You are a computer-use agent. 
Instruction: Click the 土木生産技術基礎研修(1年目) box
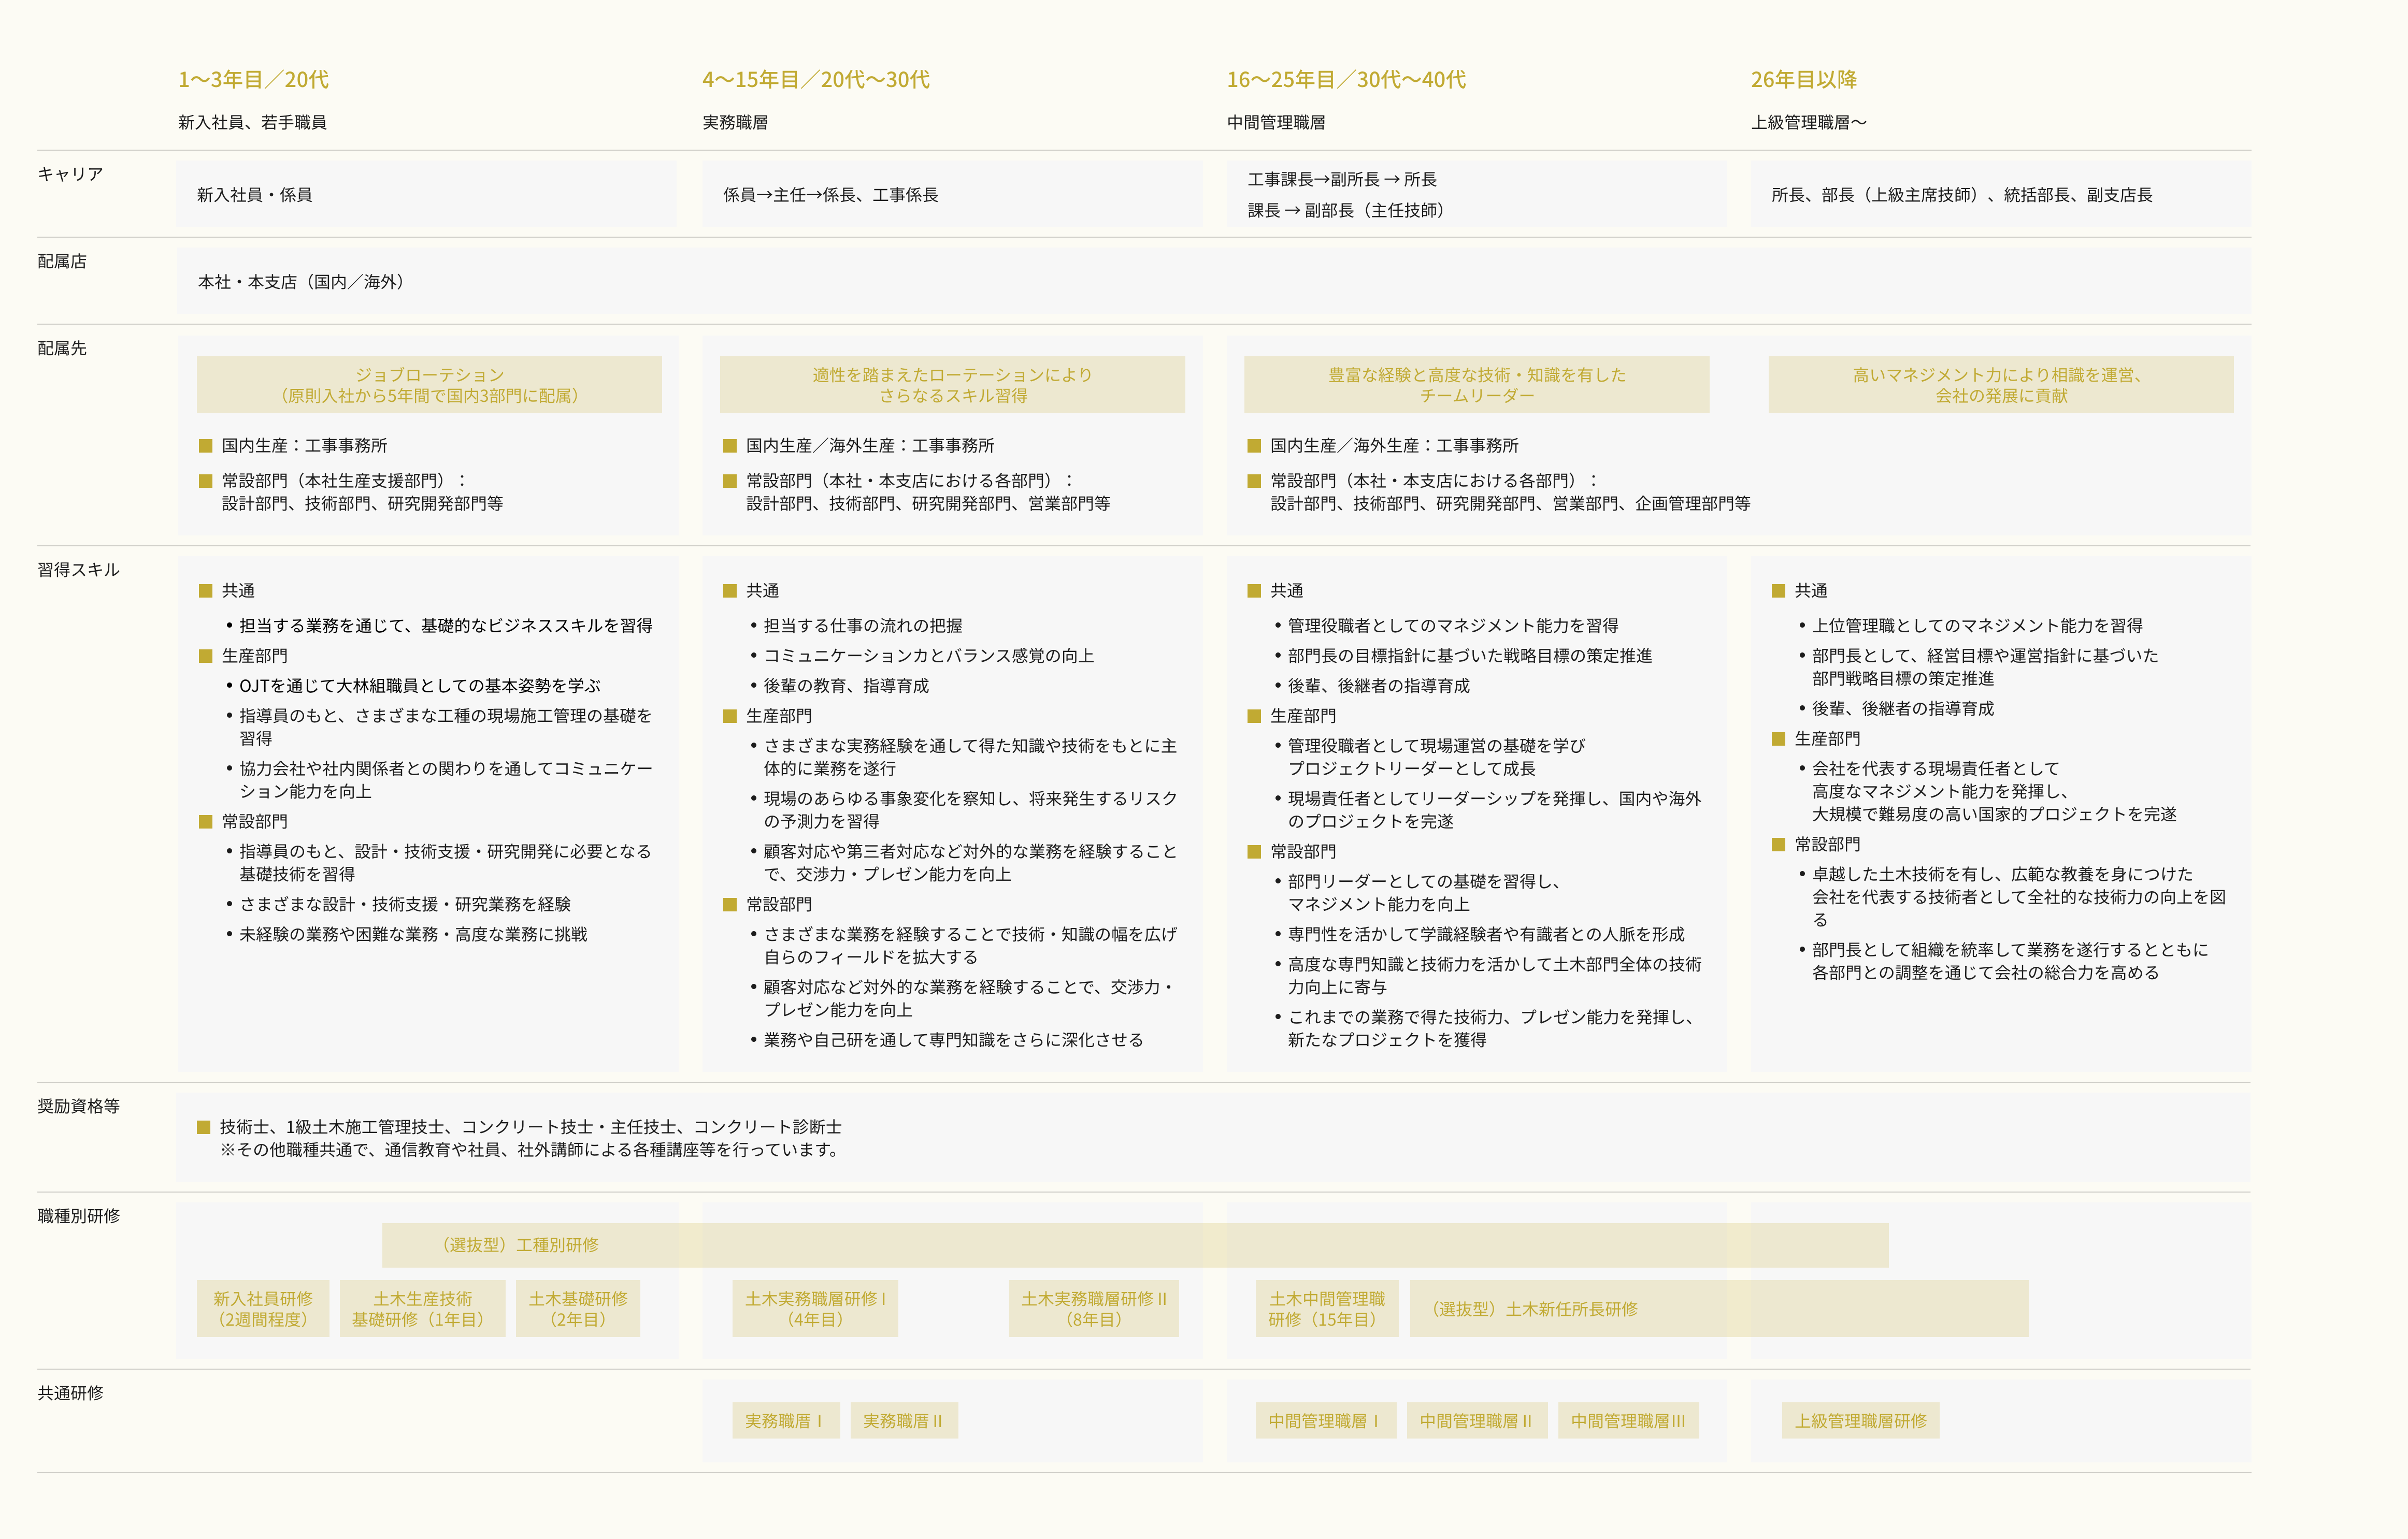coord(422,1308)
